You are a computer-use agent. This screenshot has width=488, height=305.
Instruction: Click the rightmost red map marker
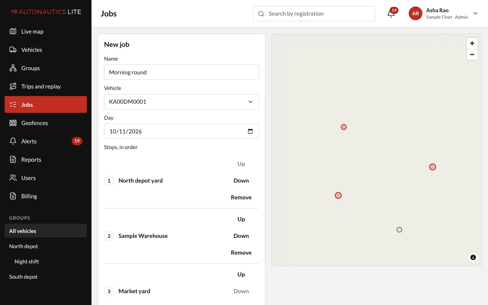pos(433,167)
